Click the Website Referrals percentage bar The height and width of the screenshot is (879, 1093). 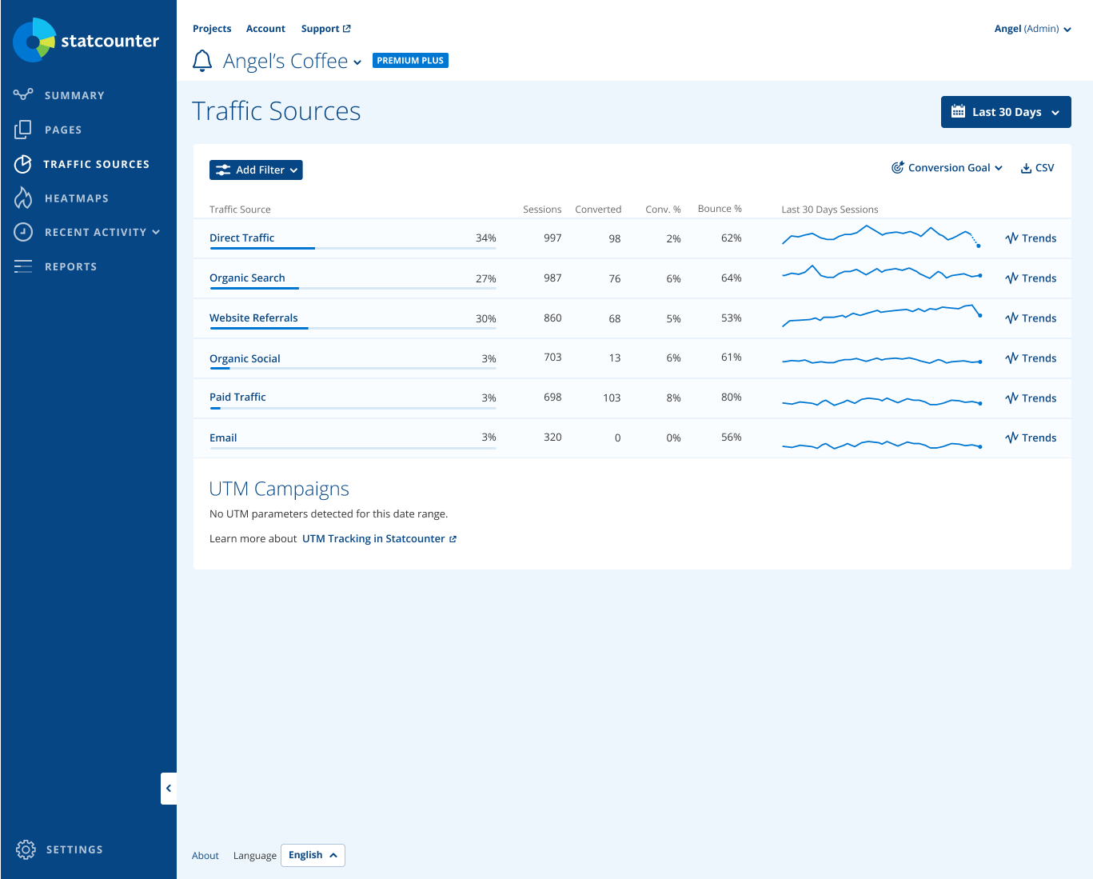[x=353, y=328]
